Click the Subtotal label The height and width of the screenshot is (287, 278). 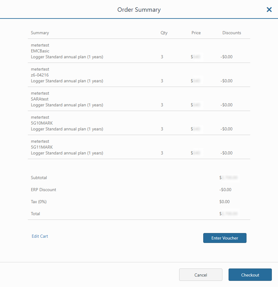point(39,178)
